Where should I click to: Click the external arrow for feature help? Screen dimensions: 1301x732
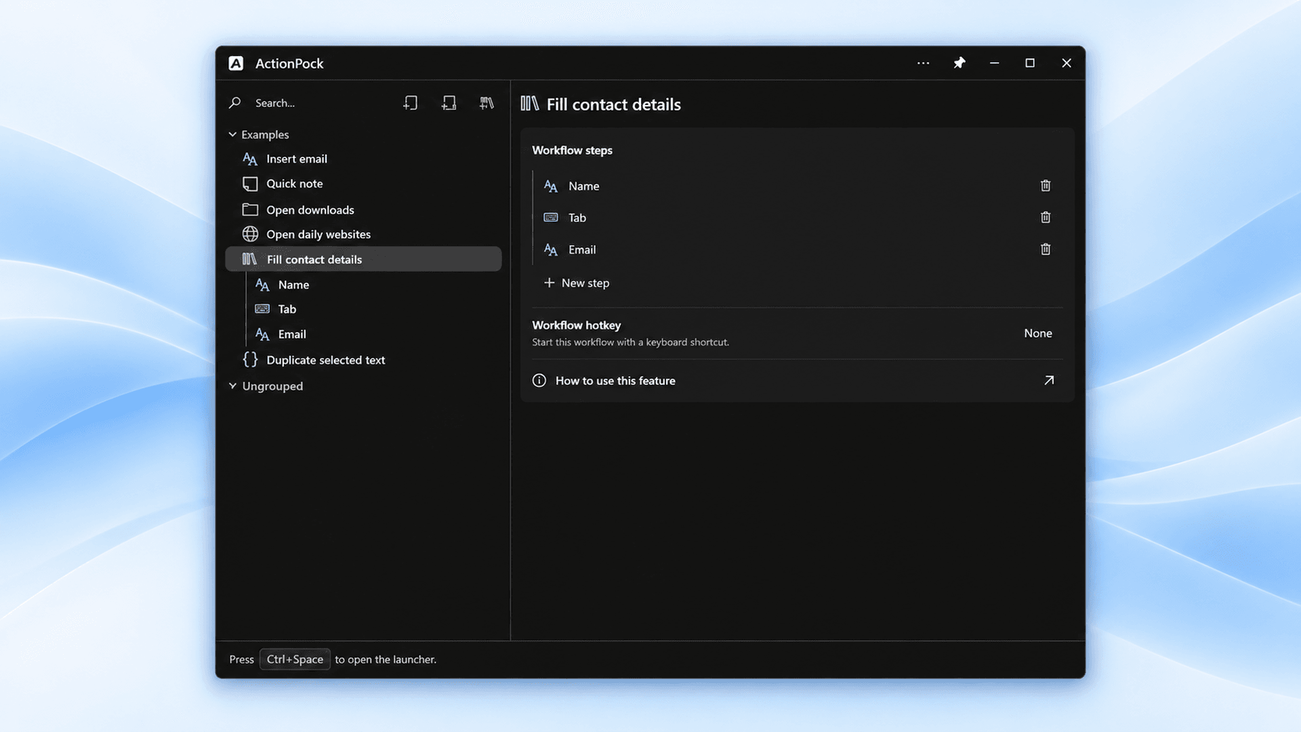[x=1049, y=380]
